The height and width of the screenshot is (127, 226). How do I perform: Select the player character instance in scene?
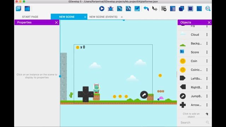click(96, 89)
